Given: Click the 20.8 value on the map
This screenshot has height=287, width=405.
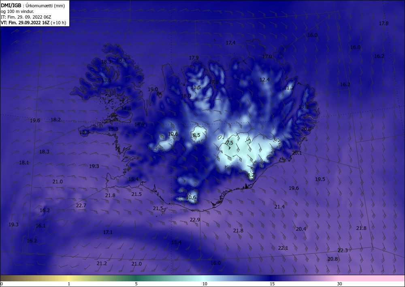Looking at the screenshot, I should point(333,259).
